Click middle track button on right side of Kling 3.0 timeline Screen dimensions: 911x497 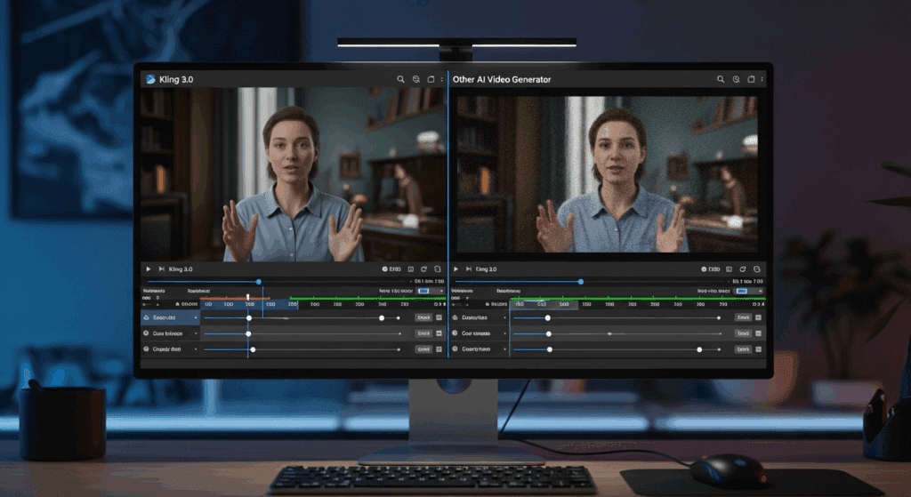click(423, 333)
